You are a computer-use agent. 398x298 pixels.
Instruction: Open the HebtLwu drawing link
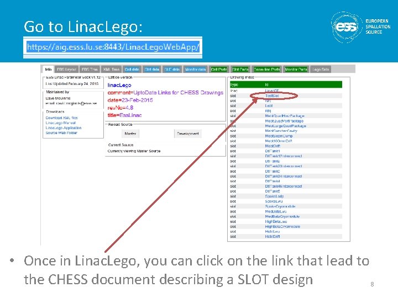pos(273,232)
